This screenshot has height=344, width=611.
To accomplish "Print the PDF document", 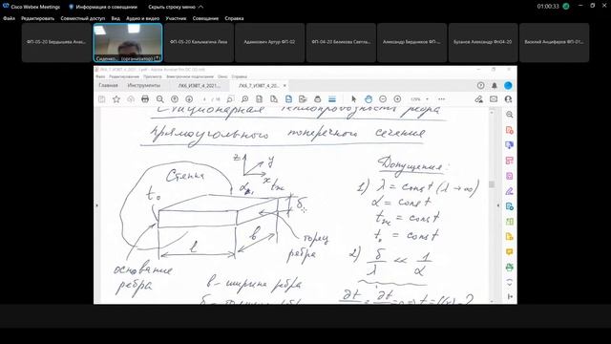I will [145, 99].
